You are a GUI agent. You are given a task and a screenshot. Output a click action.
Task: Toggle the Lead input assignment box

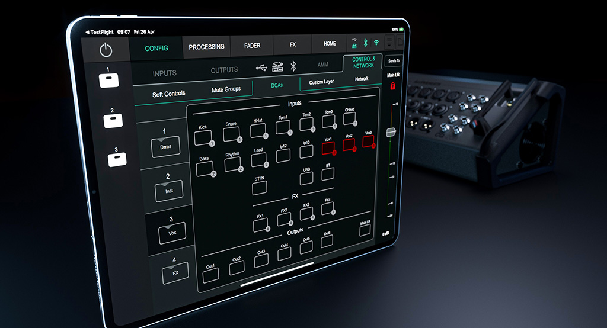pos(258,160)
